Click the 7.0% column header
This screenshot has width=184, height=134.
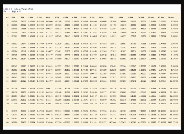pos(111,17)
